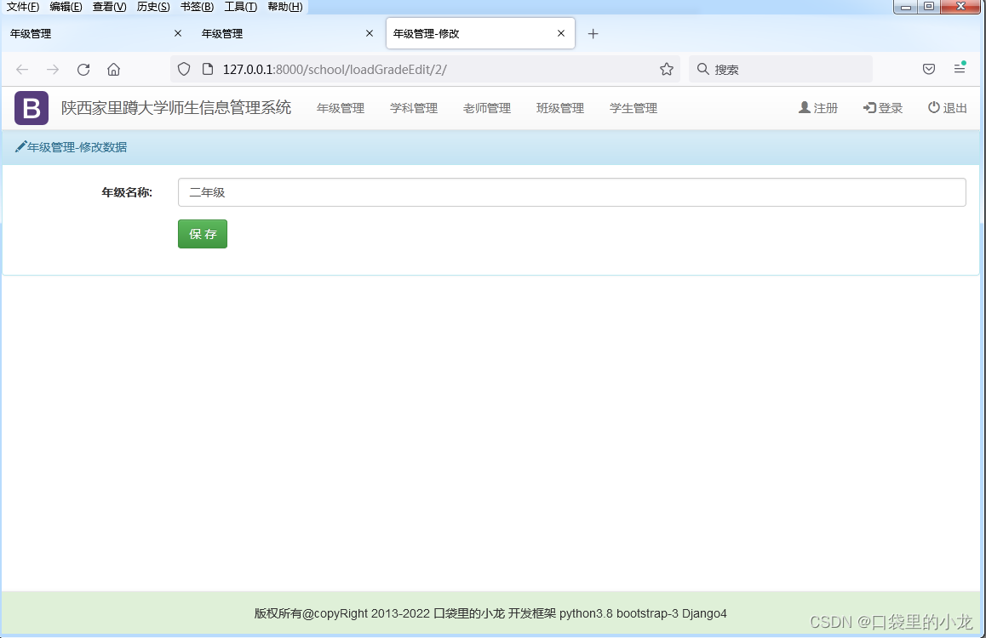Viewport: 986px width, 638px height.
Task: Navigate to 班级管理
Action: pyautogui.click(x=560, y=108)
